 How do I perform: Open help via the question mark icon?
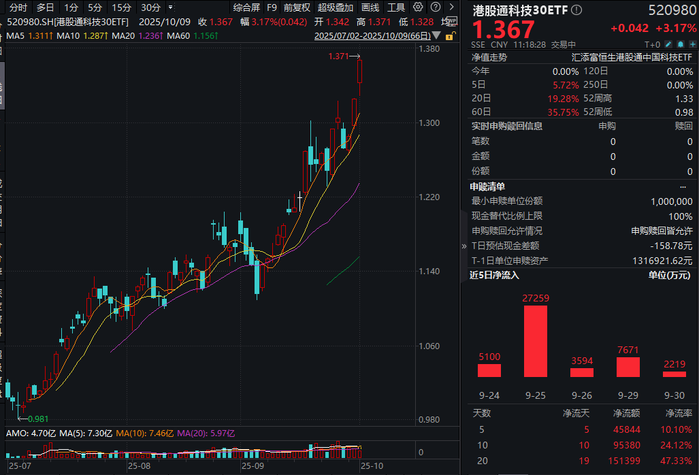(434, 7)
